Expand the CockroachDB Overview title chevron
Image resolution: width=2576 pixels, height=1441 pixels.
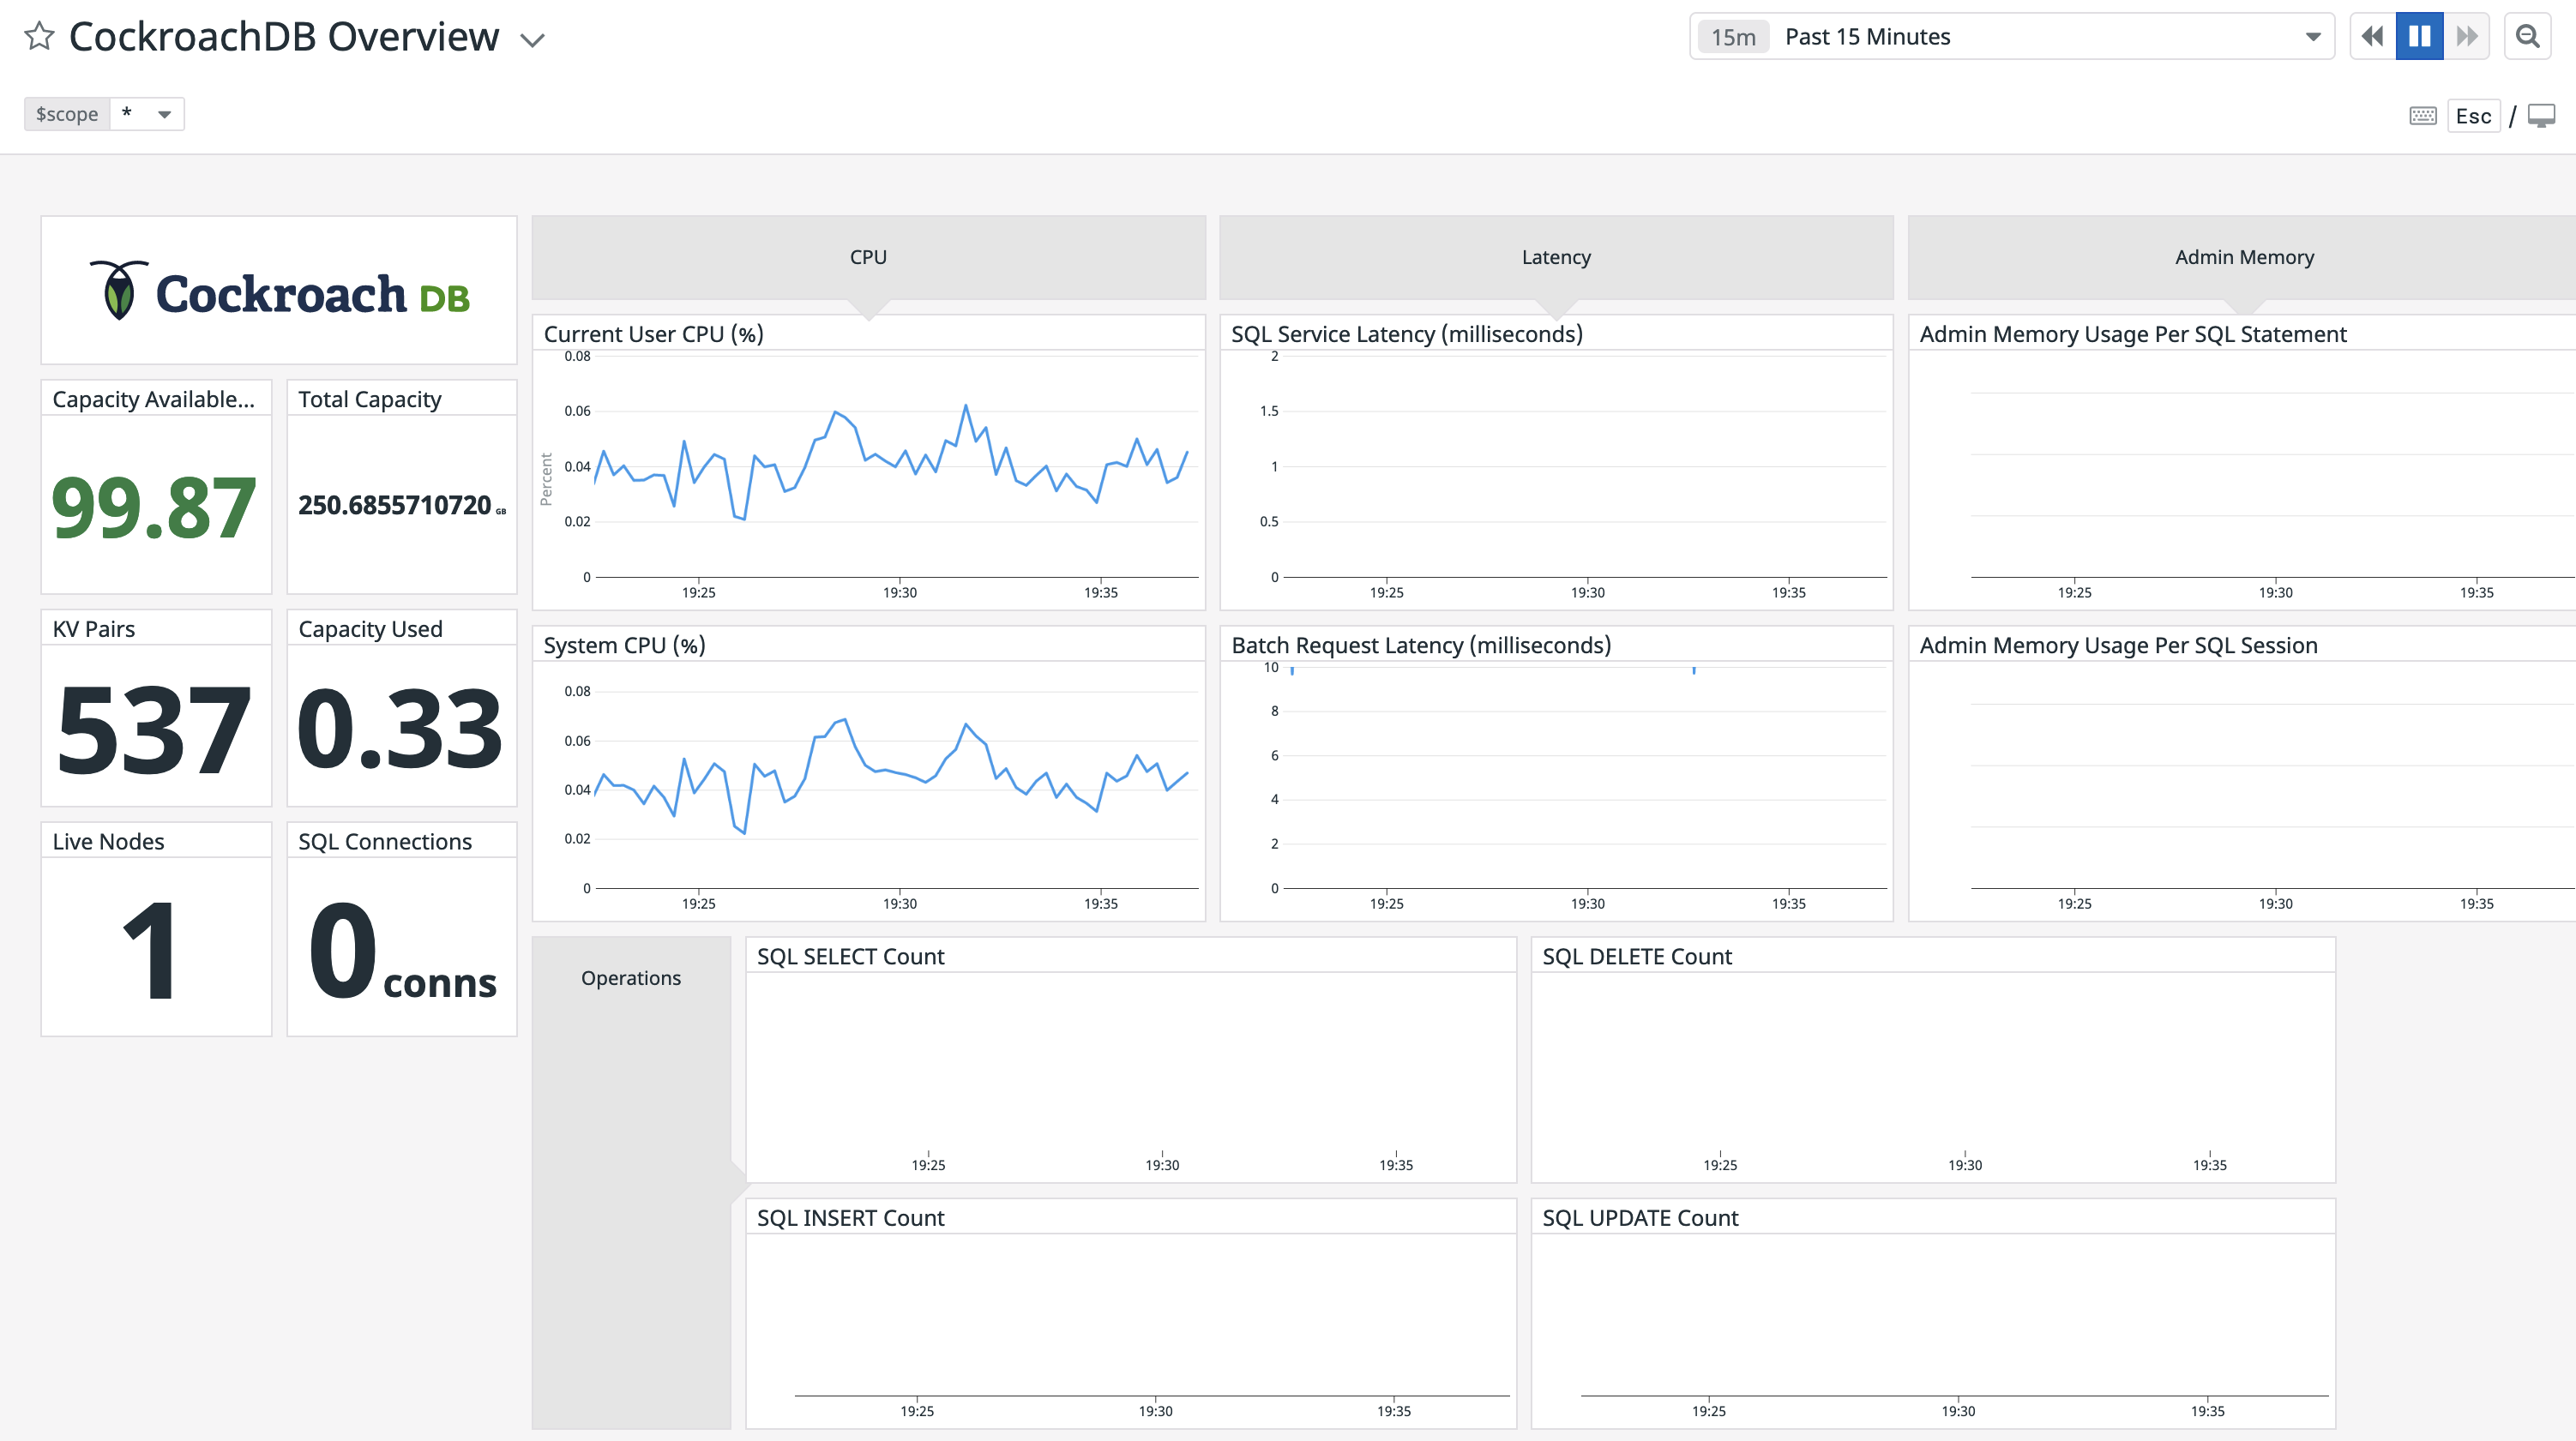point(533,40)
